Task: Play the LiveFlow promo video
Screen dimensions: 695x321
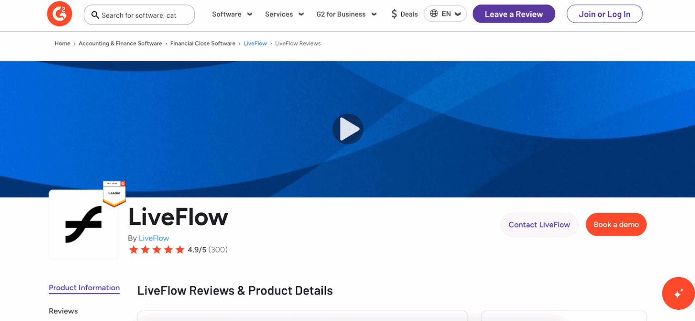Action: [x=348, y=129]
